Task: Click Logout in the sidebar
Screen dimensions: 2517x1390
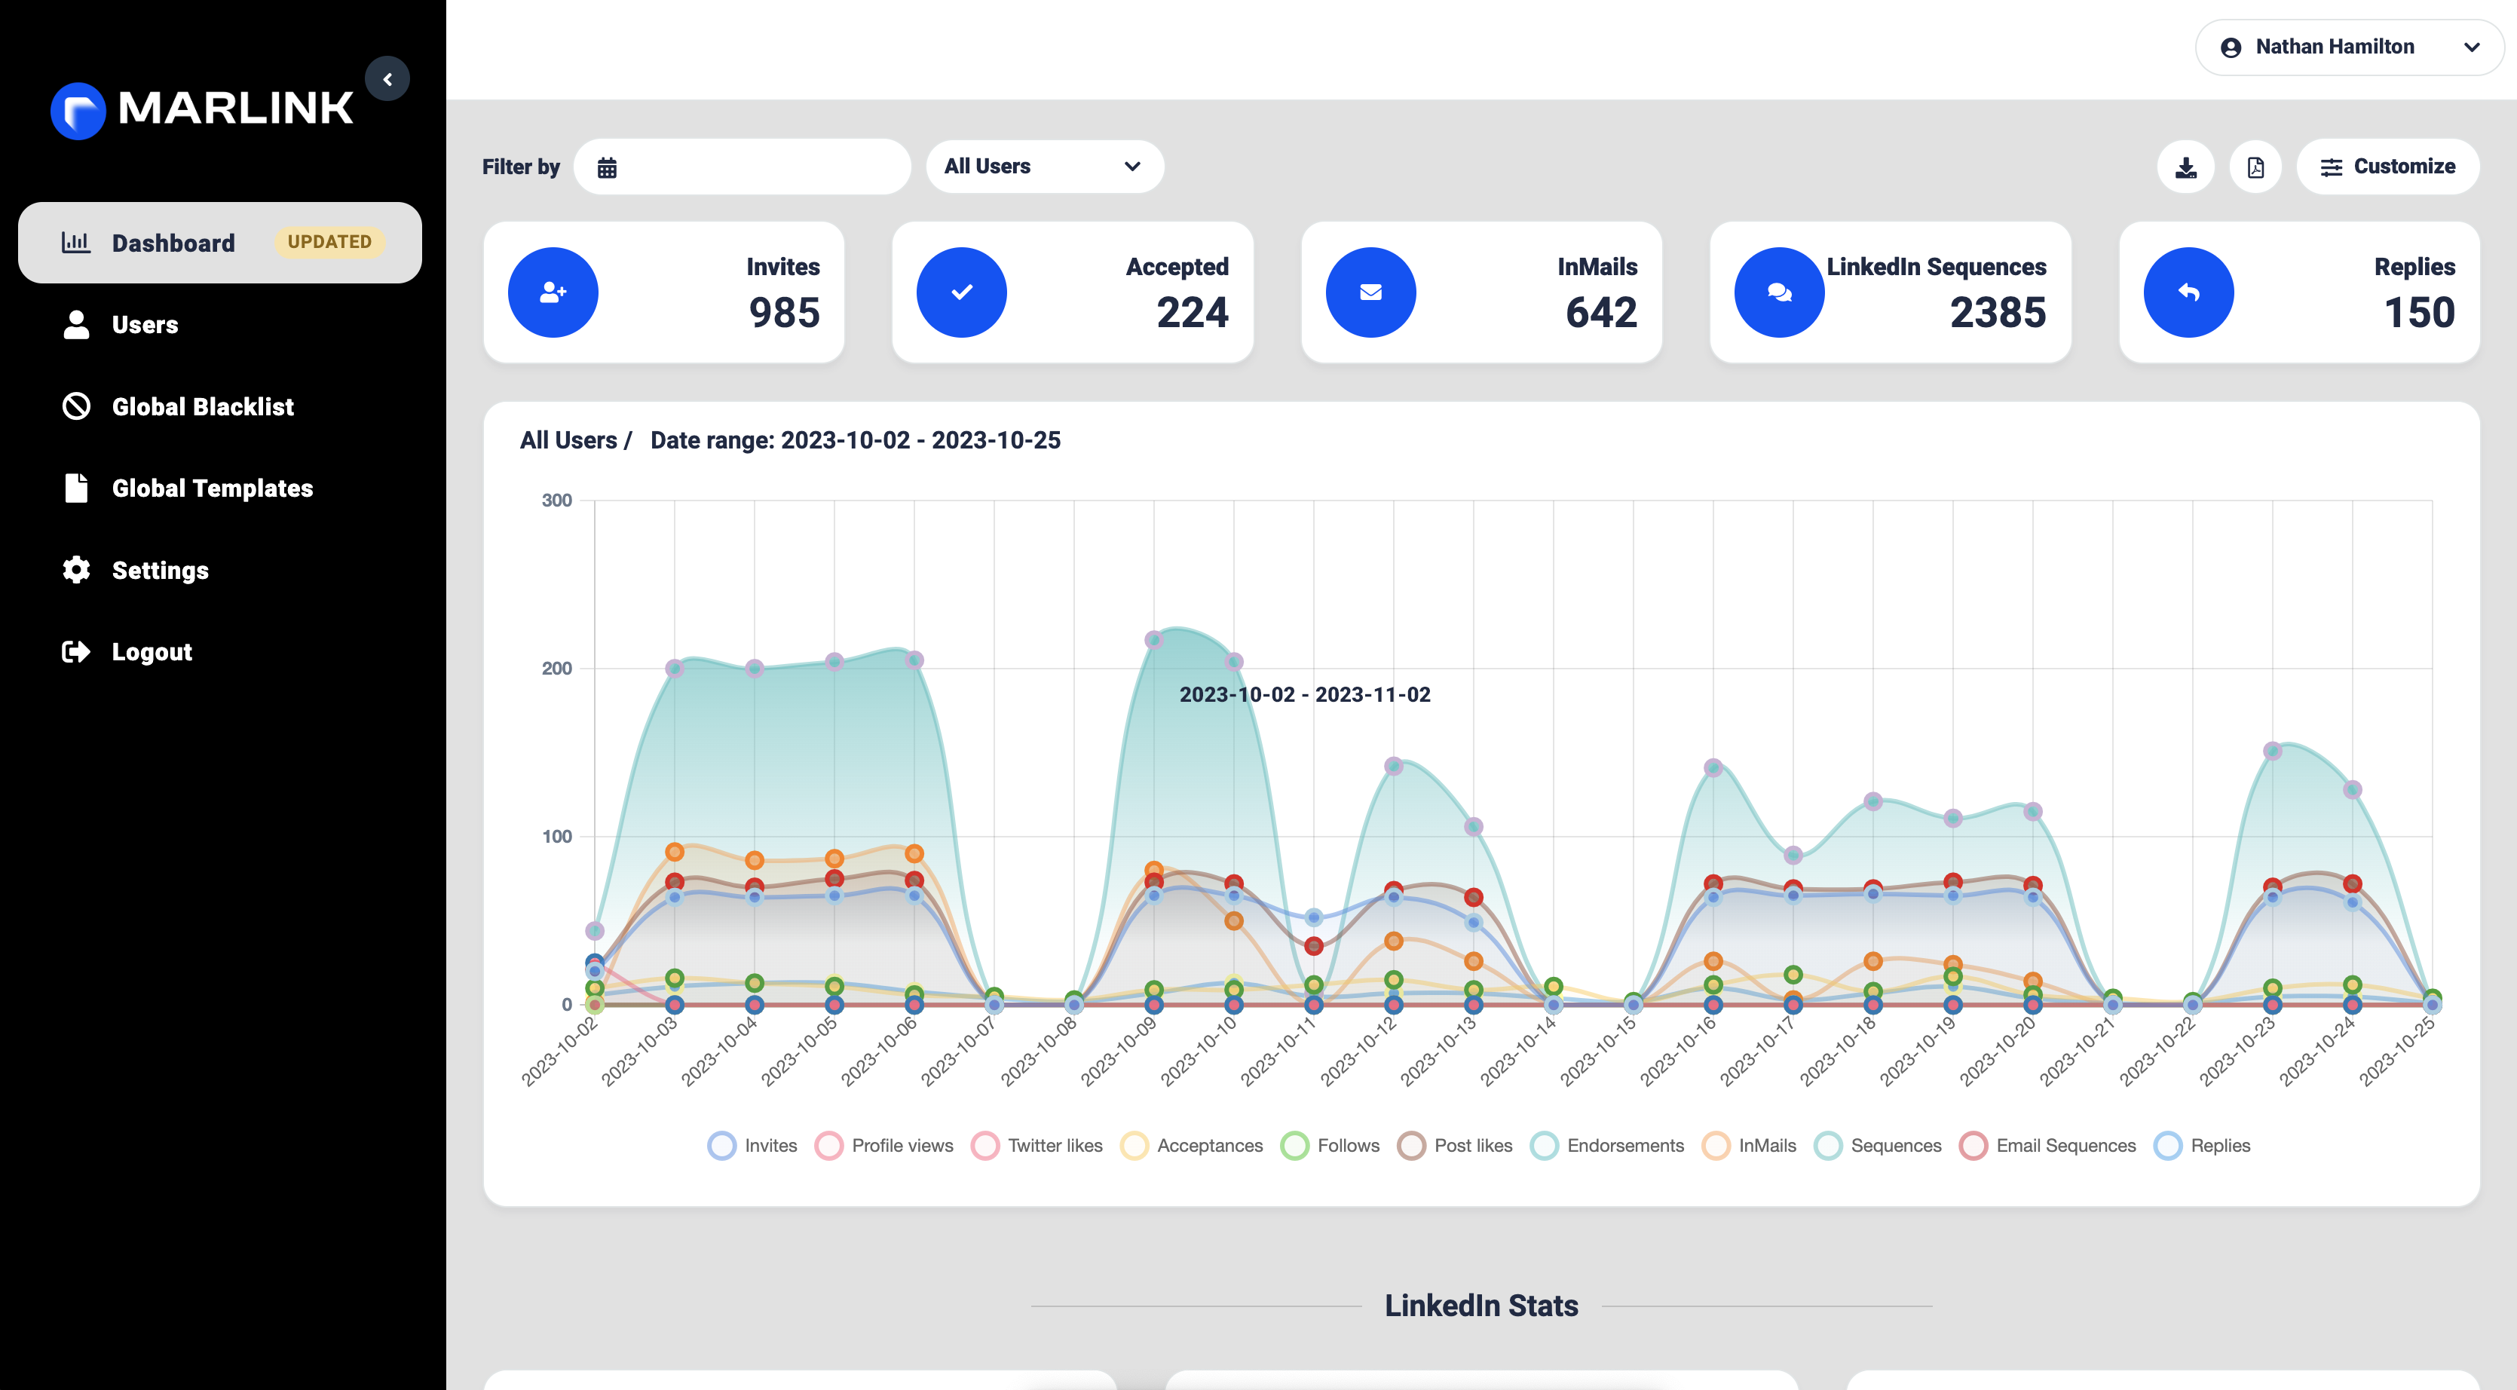Action: 152,651
